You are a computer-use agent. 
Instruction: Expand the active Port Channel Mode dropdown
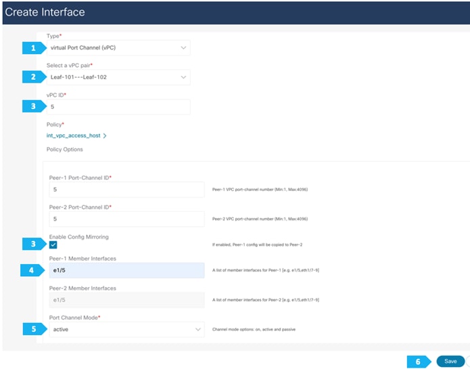point(126,329)
